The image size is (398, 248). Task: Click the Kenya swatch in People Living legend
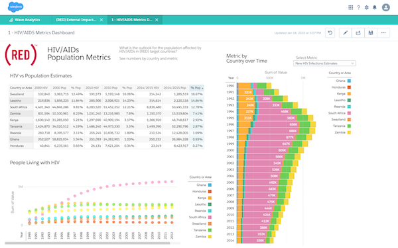click(210, 198)
